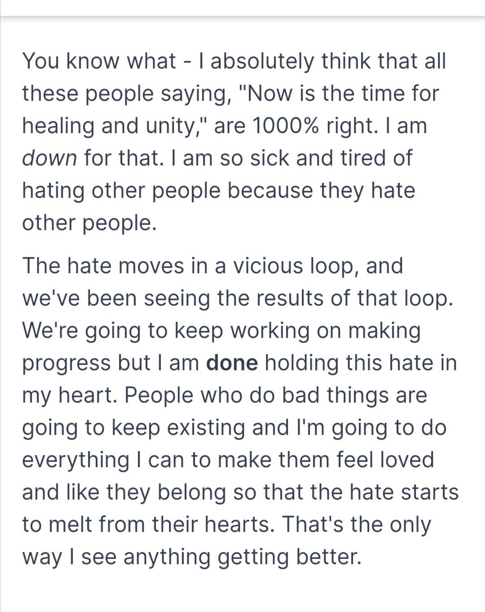The image size is (485, 612).
Task: Click the word "saying" before the quote
Action: 197,94
